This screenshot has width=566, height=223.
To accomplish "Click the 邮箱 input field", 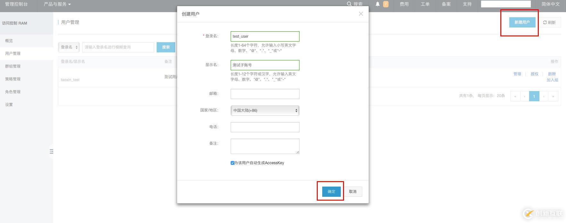I will click(x=265, y=94).
